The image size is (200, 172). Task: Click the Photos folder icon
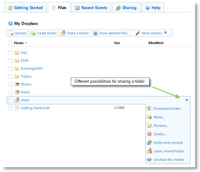(17, 84)
